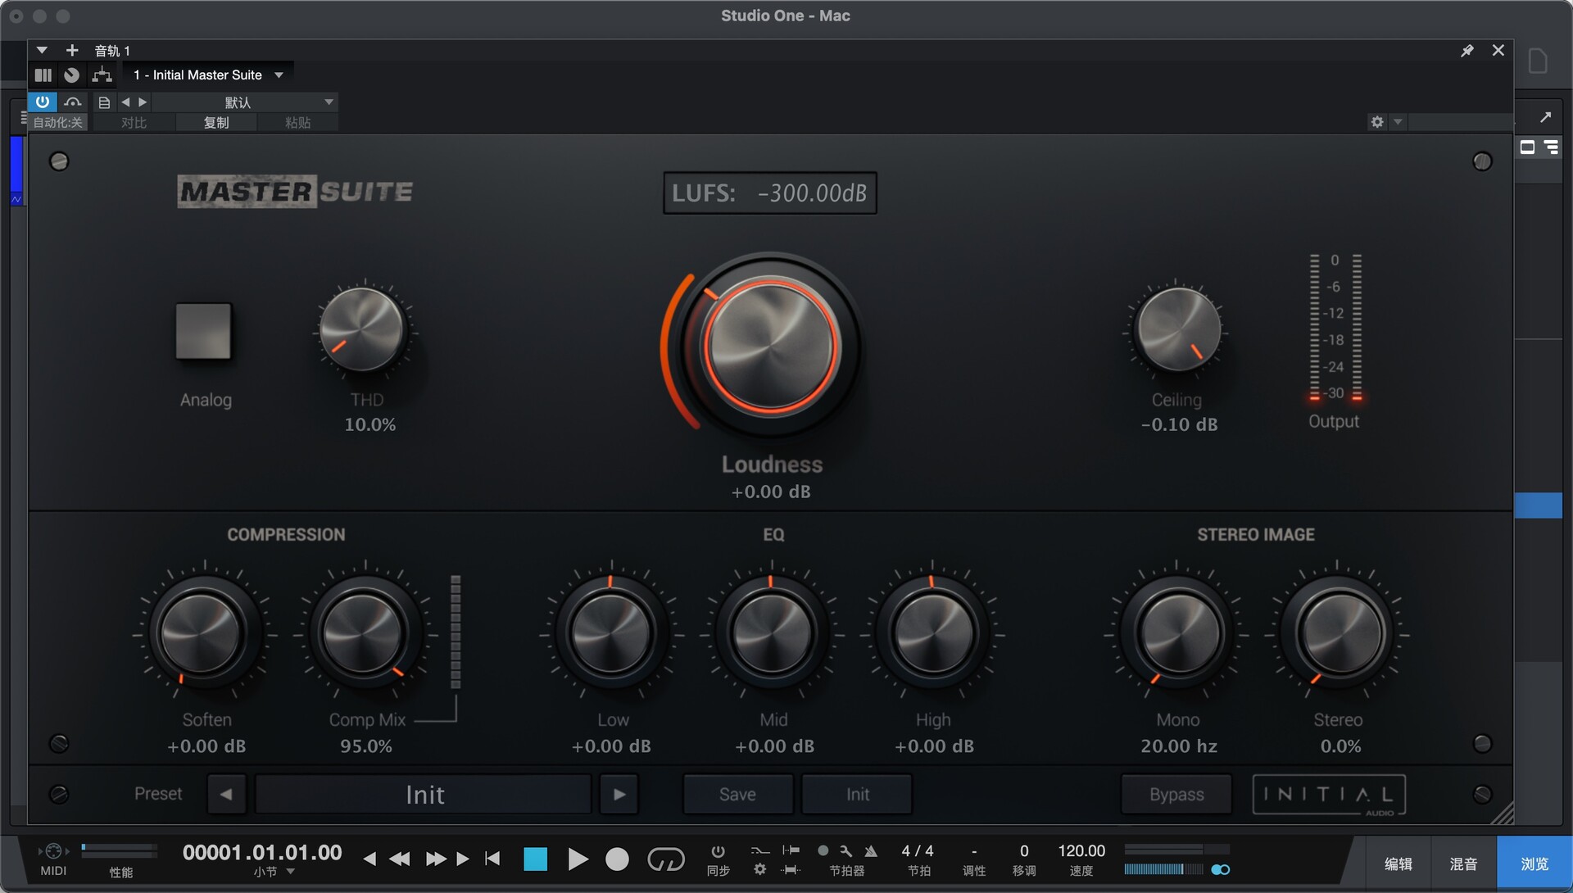1573x893 pixels.
Task: Click the 粘贴 paste button
Action: tap(297, 123)
